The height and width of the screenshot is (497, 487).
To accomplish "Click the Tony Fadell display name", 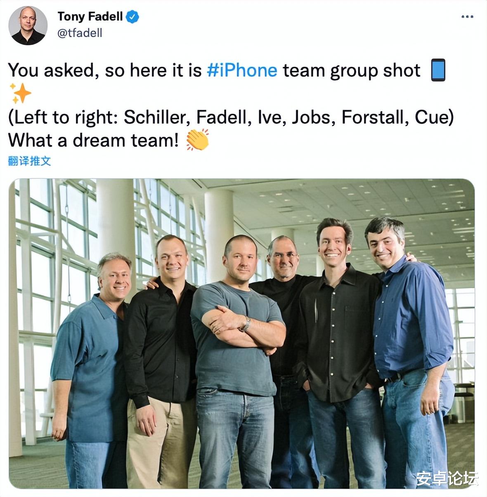I will [90, 16].
